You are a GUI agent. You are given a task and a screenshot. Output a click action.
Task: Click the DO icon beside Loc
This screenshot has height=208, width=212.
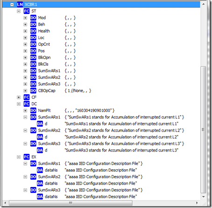point(33,38)
